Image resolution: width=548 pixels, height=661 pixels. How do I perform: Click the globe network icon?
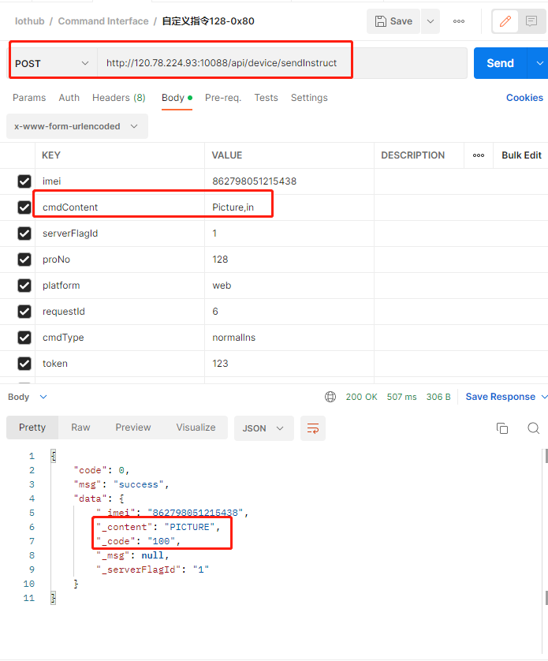point(330,397)
